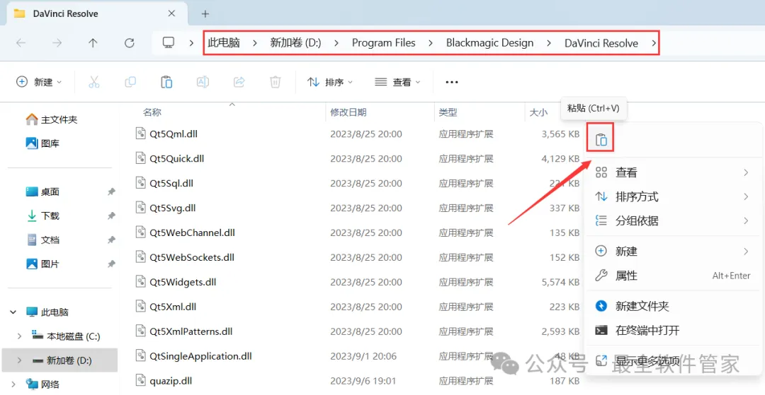Click the Paste icon in toolbar
The width and height of the screenshot is (765, 395).
(166, 82)
